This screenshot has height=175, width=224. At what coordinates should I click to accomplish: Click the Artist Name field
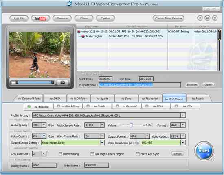click(x=97, y=165)
